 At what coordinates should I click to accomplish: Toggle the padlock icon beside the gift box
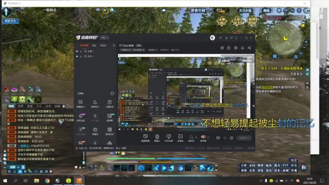point(229,48)
